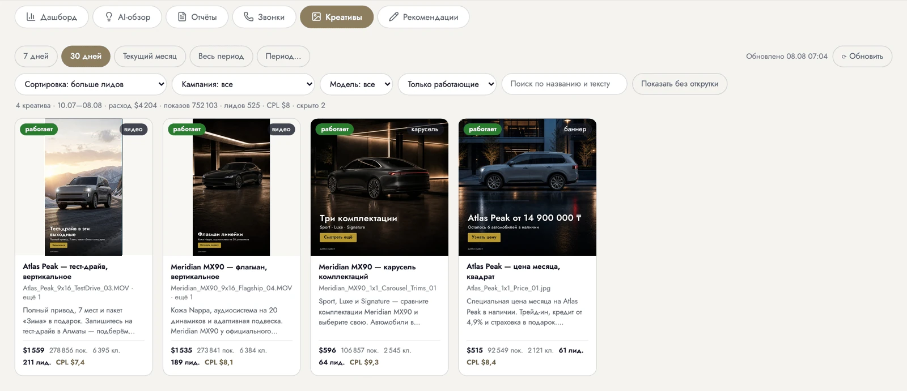Expand the Модель: все dropdown
Screen dimensions: 907x391
(x=357, y=84)
